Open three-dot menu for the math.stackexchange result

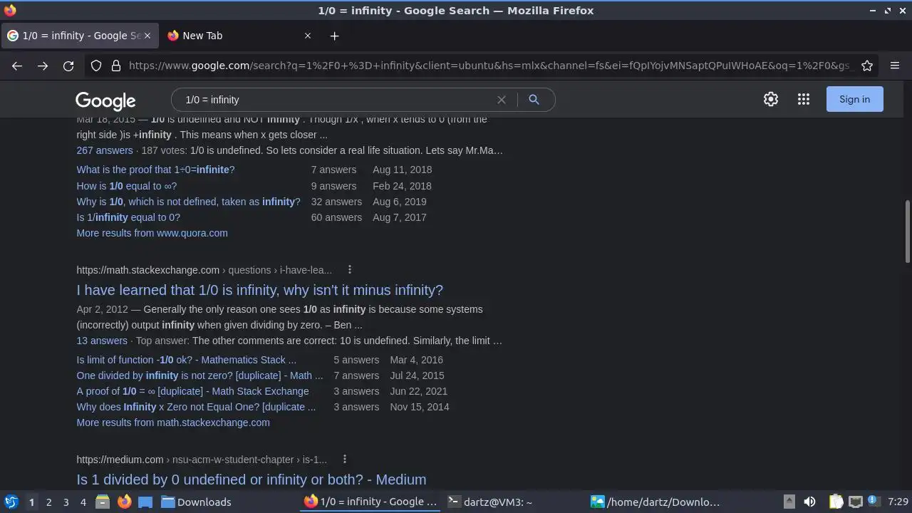(349, 270)
